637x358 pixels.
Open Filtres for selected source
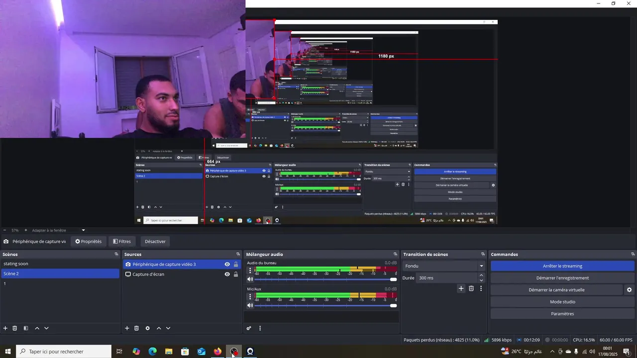pyautogui.click(x=122, y=242)
